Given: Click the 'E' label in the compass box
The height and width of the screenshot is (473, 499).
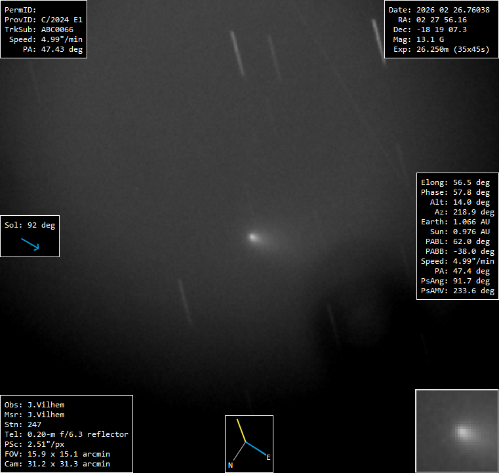Looking at the screenshot, I should [269, 457].
